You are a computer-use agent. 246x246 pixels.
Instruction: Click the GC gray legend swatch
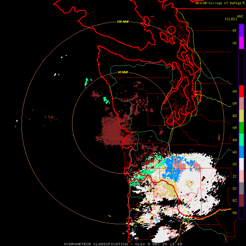pyautogui.click(x=241, y=188)
